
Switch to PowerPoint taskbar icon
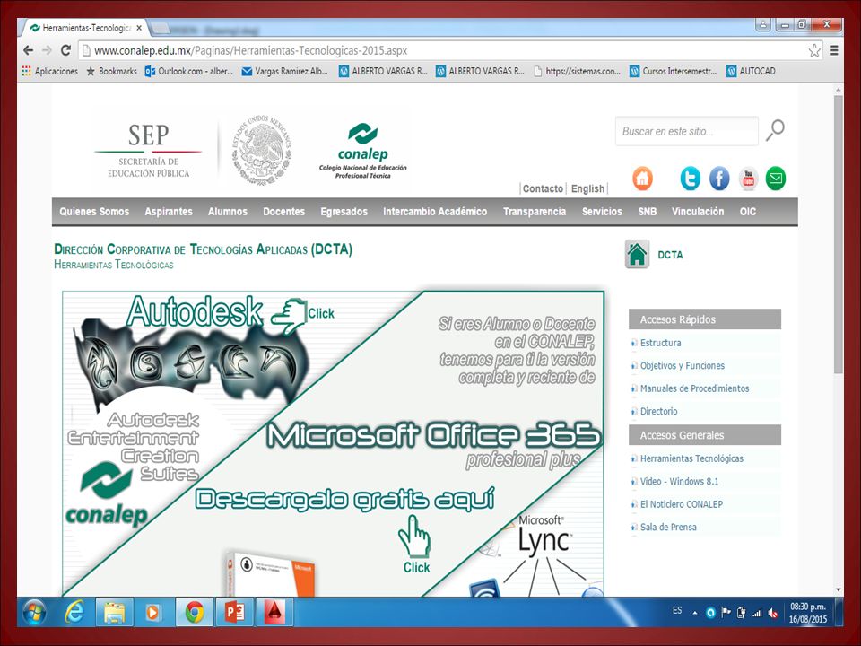pyautogui.click(x=235, y=613)
